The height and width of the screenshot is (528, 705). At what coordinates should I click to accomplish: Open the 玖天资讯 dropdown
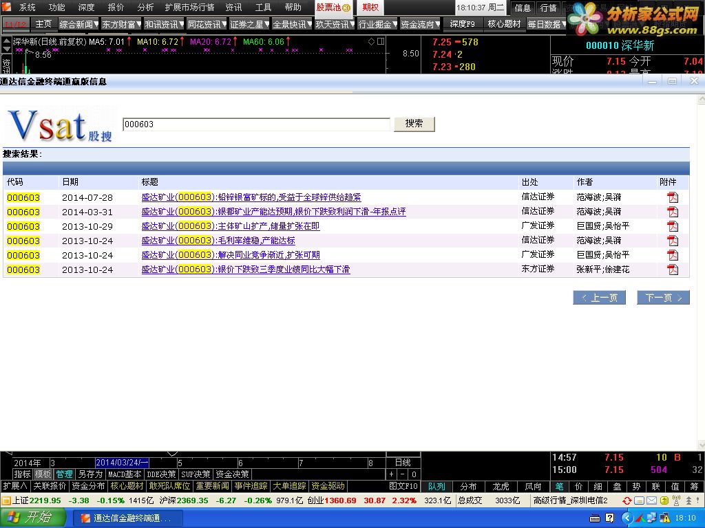pos(335,24)
